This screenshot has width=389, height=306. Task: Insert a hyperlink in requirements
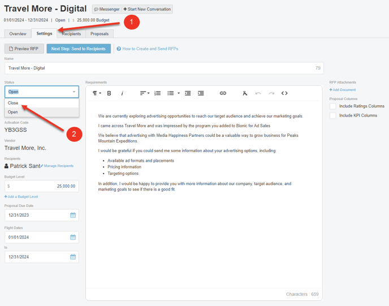[223, 93]
